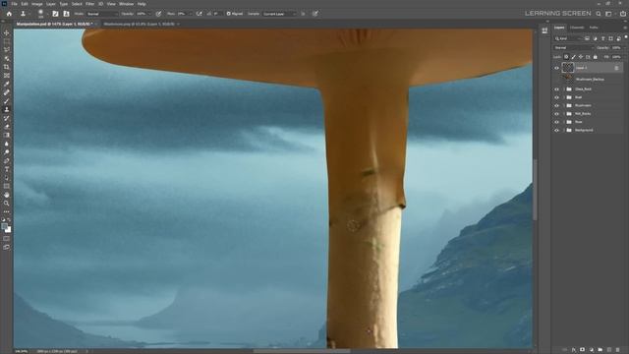Click the foreground color swatch

(4, 227)
